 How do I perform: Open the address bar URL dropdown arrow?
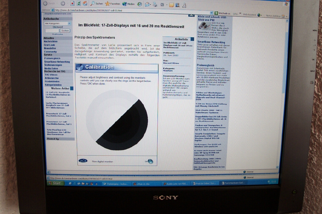coord(211,13)
